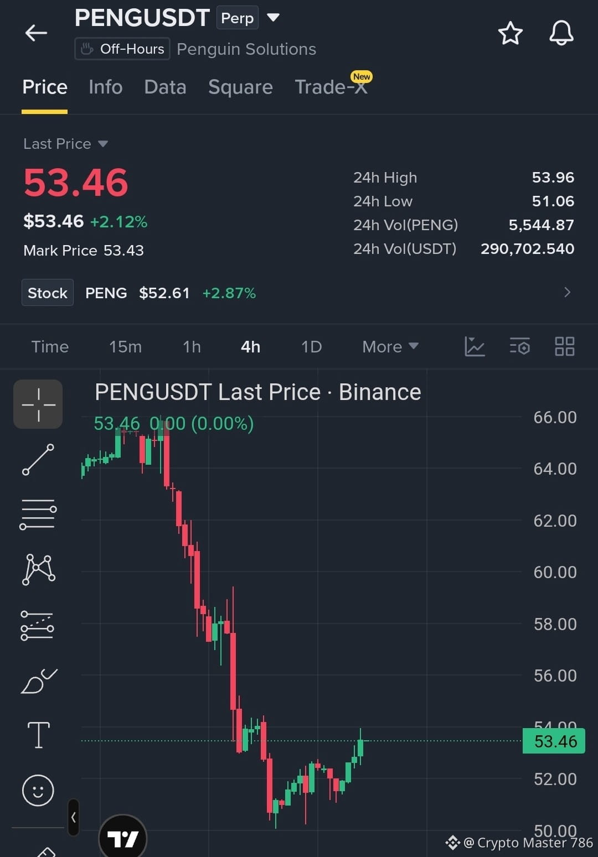Select the 1D chart interval
The image size is (598, 857).
311,347
